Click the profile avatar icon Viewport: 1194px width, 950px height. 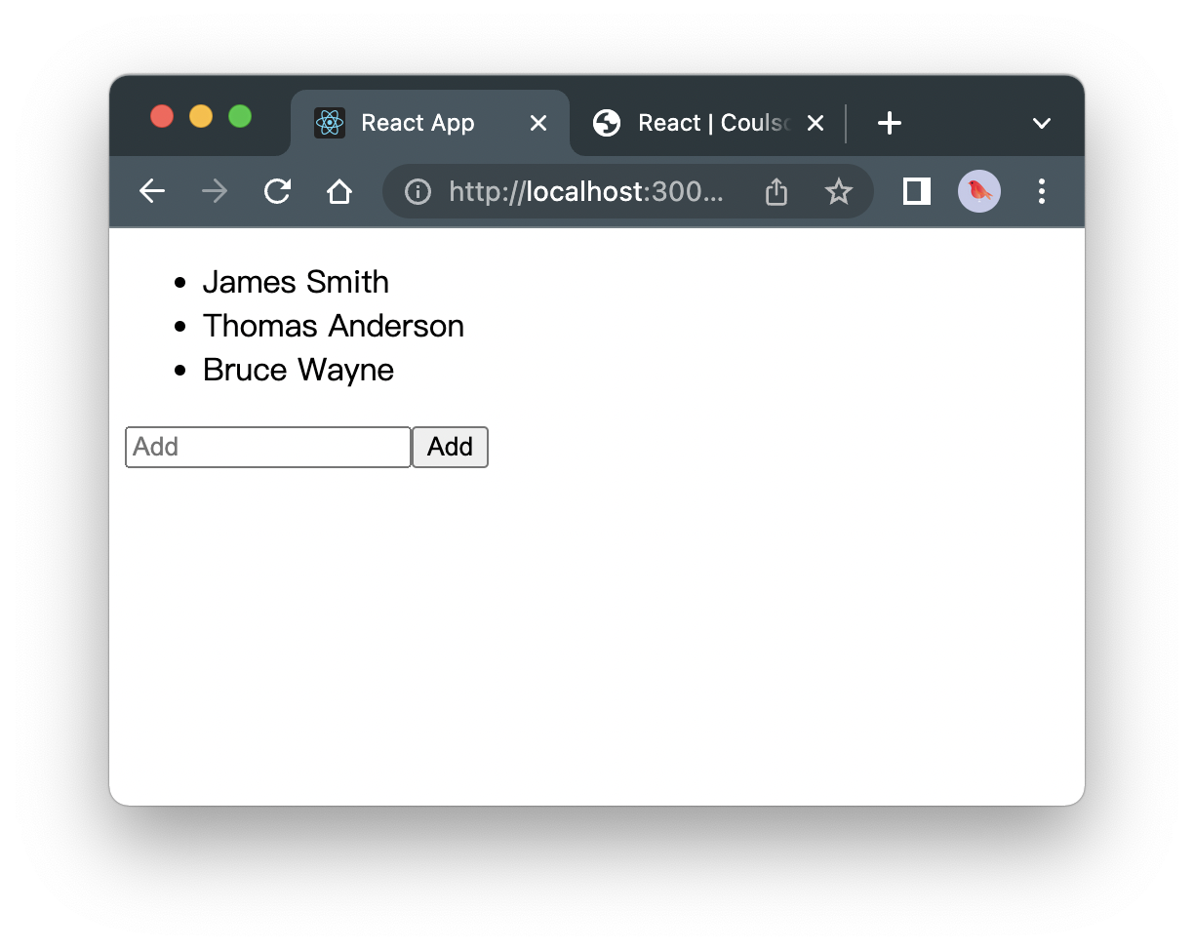point(978,191)
